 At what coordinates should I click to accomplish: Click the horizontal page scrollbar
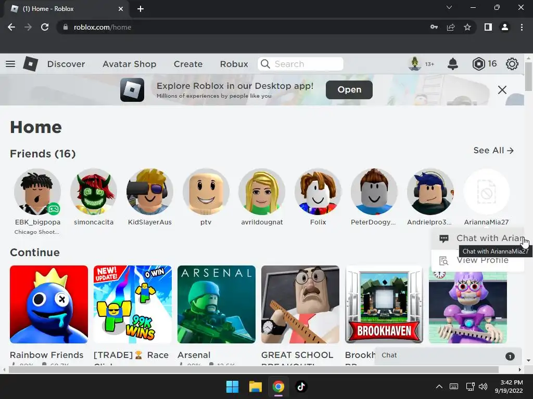click(x=253, y=369)
